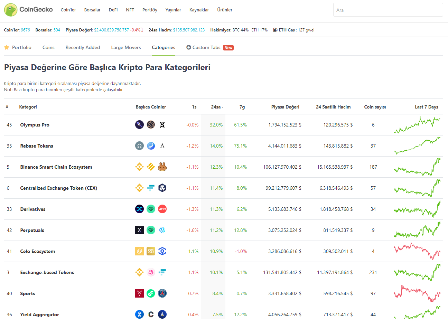The height and width of the screenshot is (319, 448).
Task: Switch to the Large Movers tab
Action: click(126, 47)
